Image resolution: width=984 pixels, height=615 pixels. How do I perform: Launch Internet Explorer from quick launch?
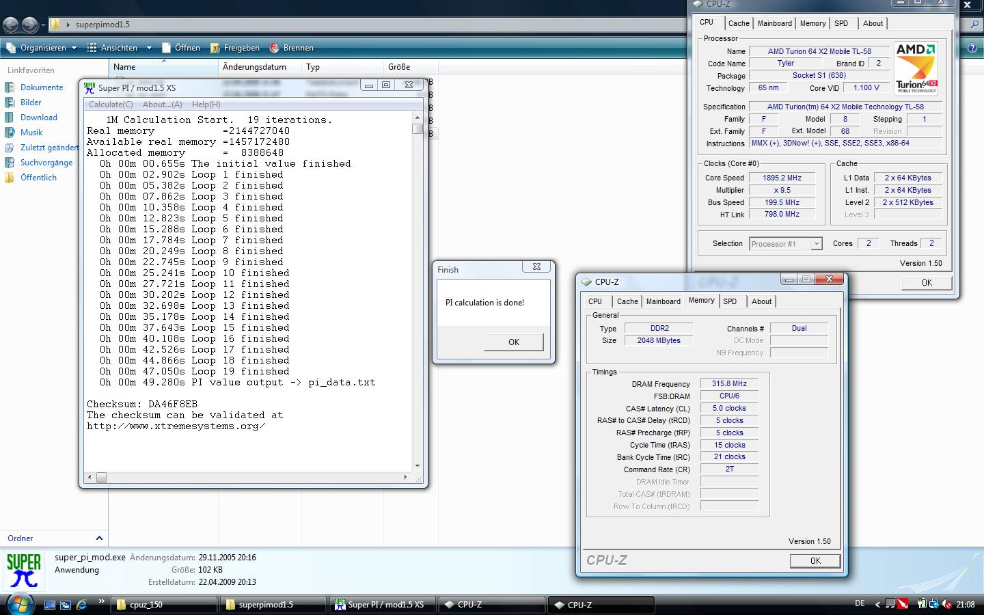(81, 605)
